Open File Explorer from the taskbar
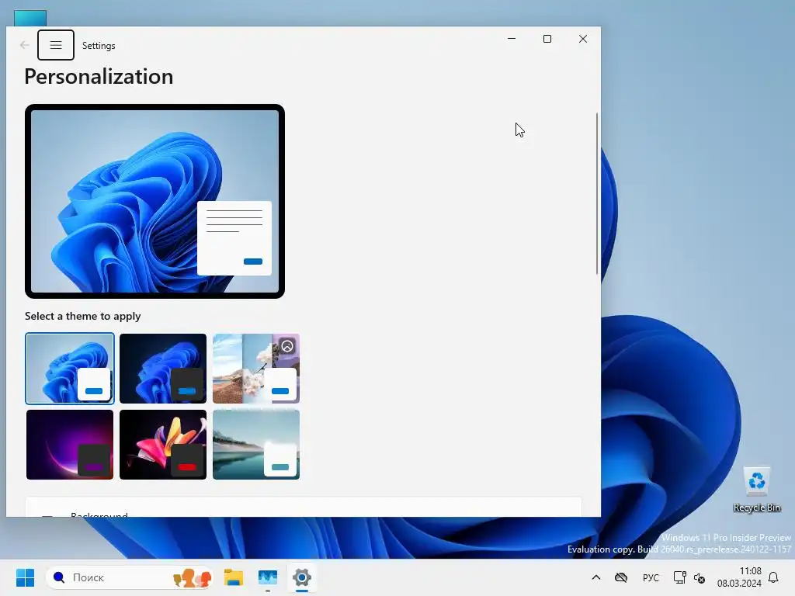Viewport: 795px width, 596px height. click(x=234, y=577)
